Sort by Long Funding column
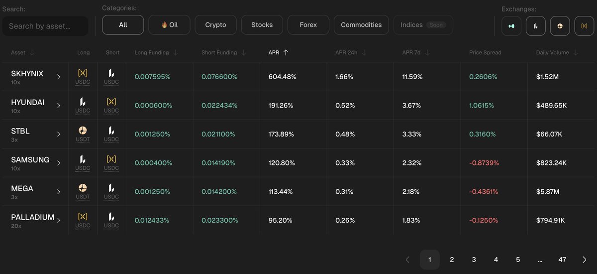Image resolution: width=597 pixels, height=274 pixels. 156,52
